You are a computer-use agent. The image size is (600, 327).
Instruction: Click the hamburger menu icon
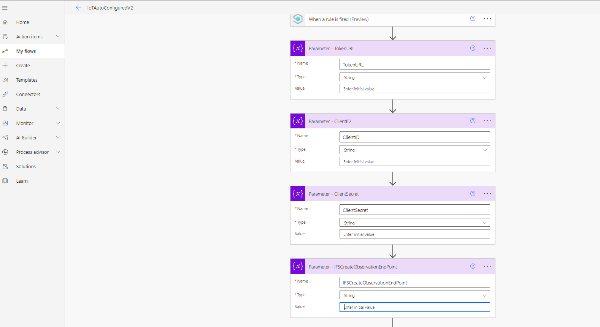tap(5, 8)
